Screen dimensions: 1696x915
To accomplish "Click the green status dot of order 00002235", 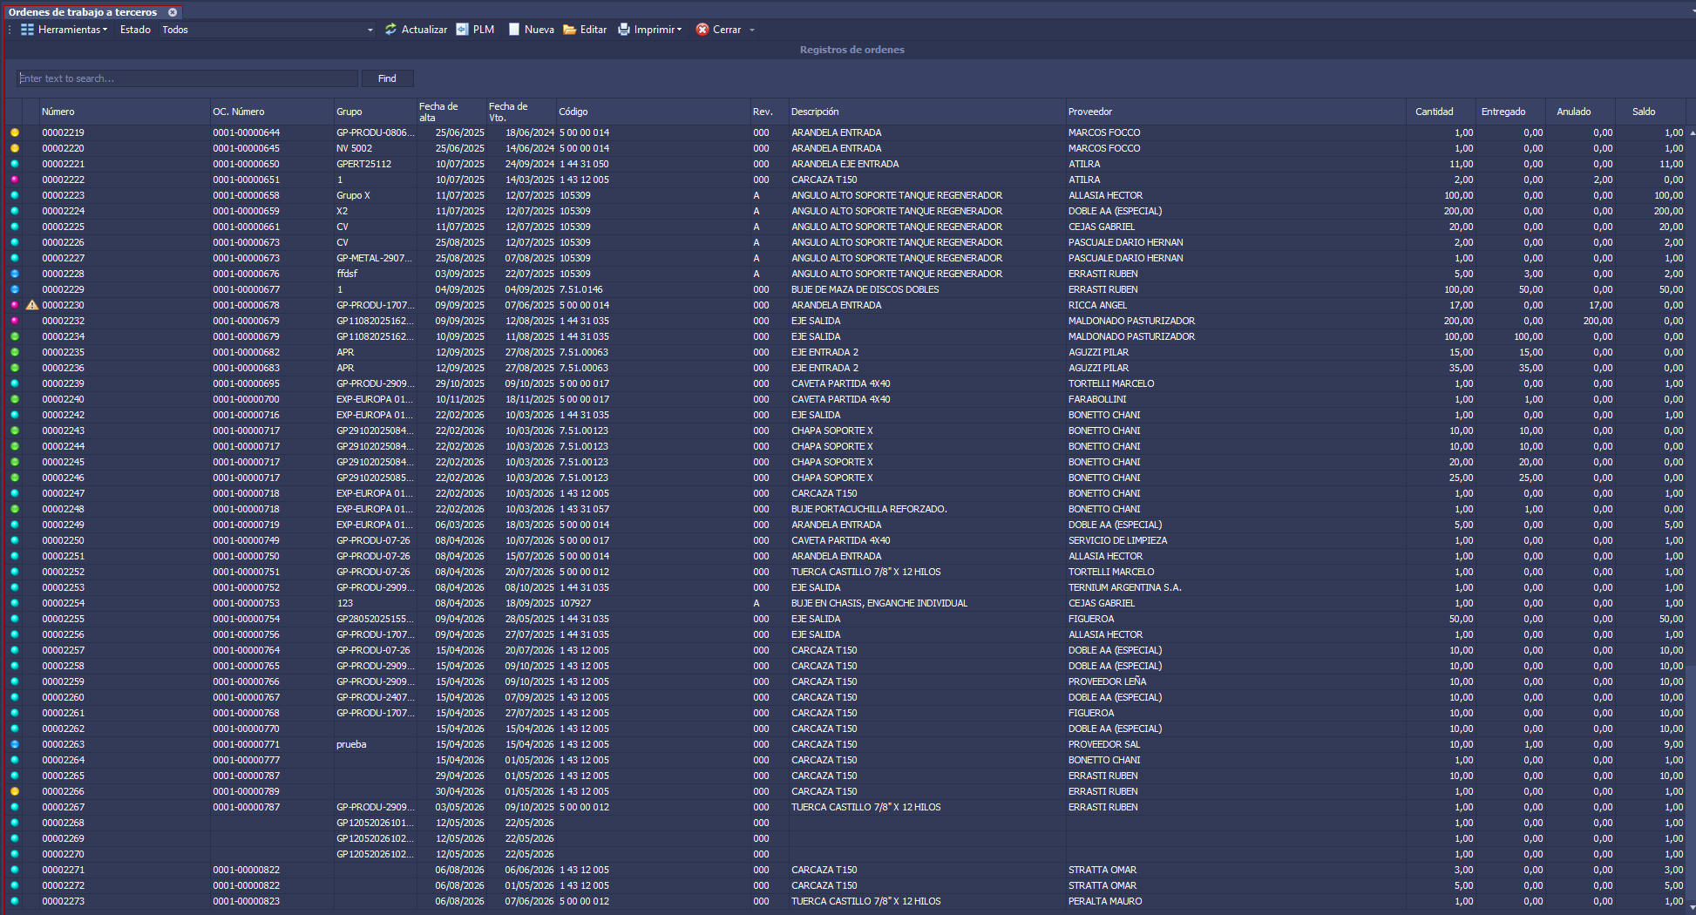I will pos(15,352).
